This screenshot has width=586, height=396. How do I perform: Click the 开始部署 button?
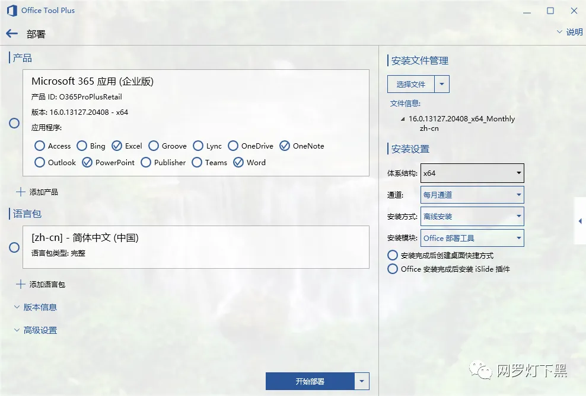[310, 381]
